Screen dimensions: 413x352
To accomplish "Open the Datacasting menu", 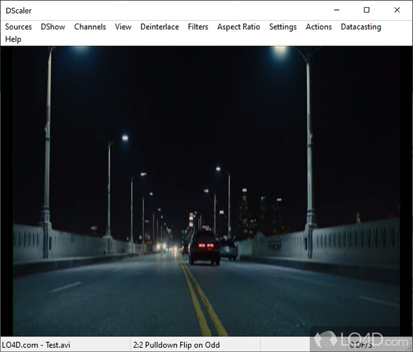I will (x=361, y=27).
